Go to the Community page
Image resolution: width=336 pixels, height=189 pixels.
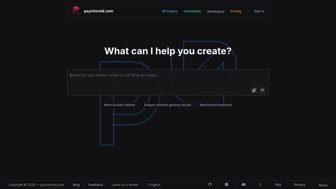tap(192, 11)
